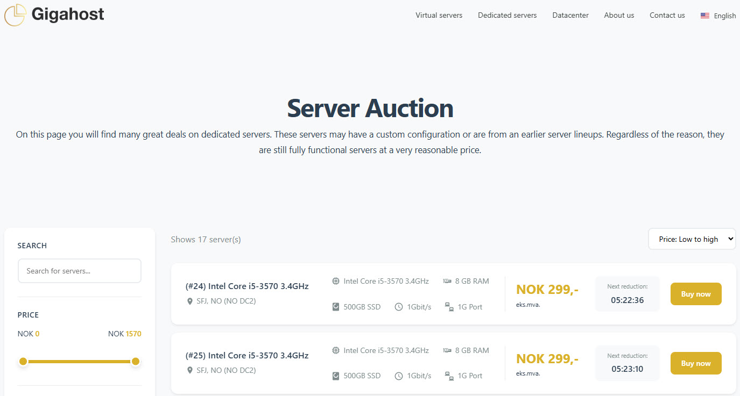Buy server #24 with the Buy now button
The width and height of the screenshot is (740, 396).
696,294
